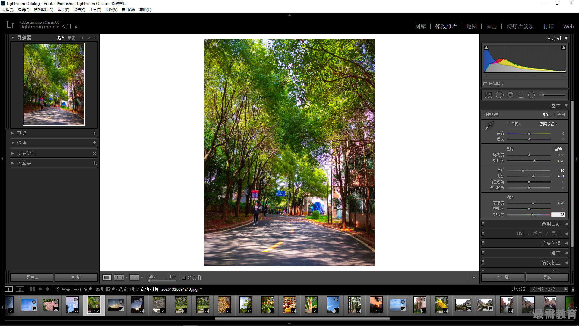Expand the History panel
579x326 pixels.
click(13, 154)
